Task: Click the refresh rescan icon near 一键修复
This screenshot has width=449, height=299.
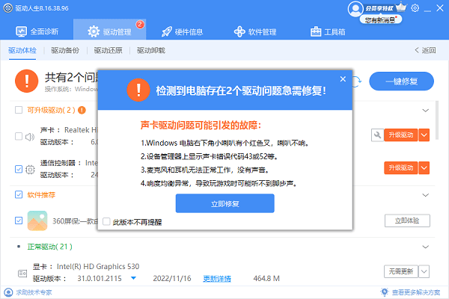Action: [357, 79]
